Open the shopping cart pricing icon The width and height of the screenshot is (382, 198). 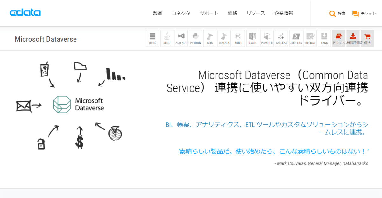click(367, 38)
